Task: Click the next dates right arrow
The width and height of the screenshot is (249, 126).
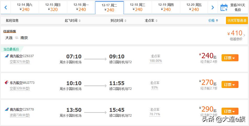Action: 213,8
